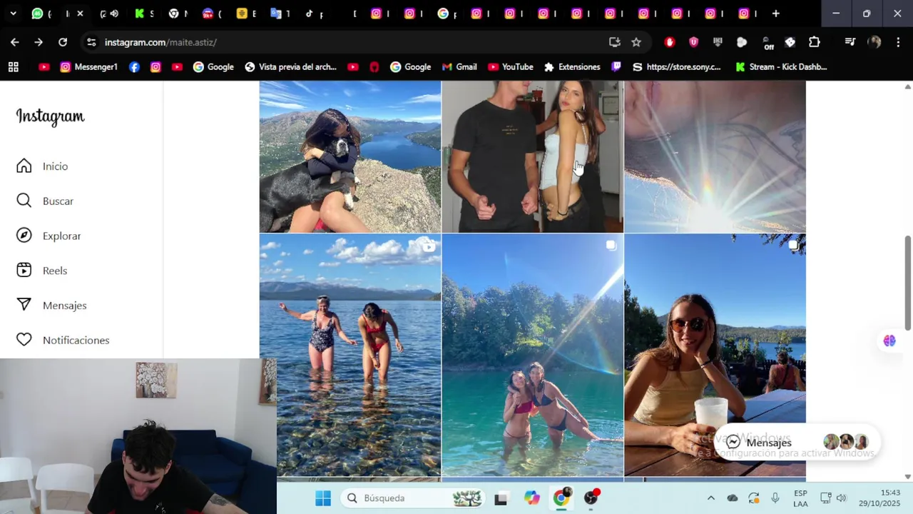913x514 pixels.
Task: Switch to the WhatsApp tab
Action: (x=37, y=14)
